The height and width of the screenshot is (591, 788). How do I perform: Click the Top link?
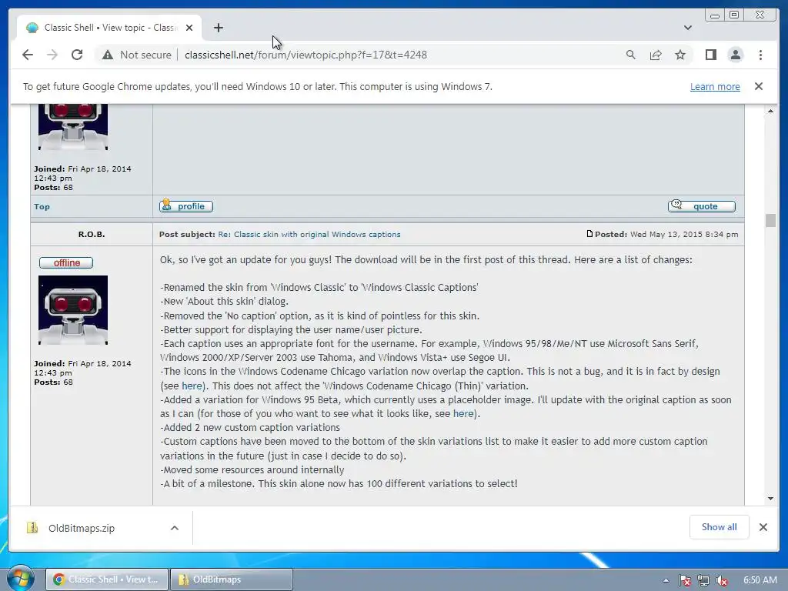coord(42,206)
